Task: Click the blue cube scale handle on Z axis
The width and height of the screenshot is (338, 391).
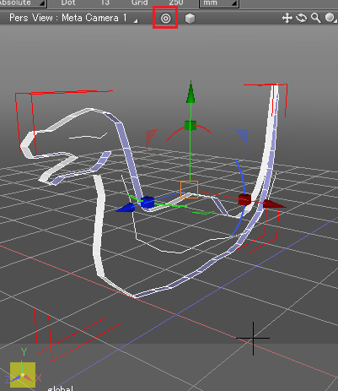Action: pyautogui.click(x=148, y=202)
